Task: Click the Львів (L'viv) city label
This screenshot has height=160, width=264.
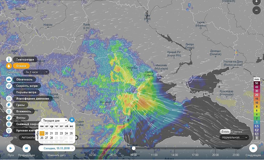Action: (x=86, y=26)
